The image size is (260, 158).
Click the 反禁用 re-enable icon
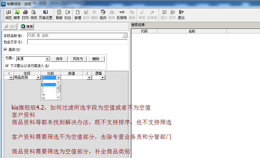point(122,15)
